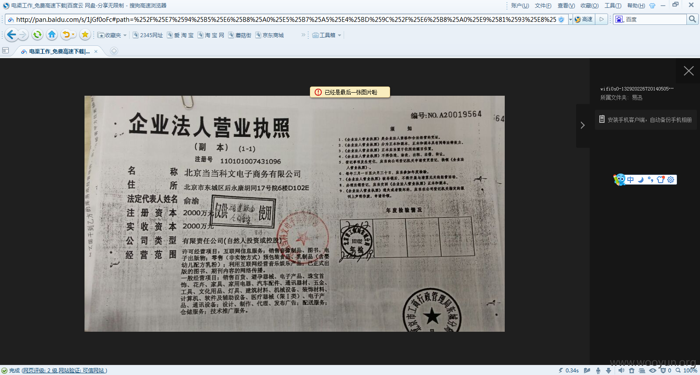The image size is (700, 375).
Task: Open the tab list sidebar icon
Action: tap(5, 51)
